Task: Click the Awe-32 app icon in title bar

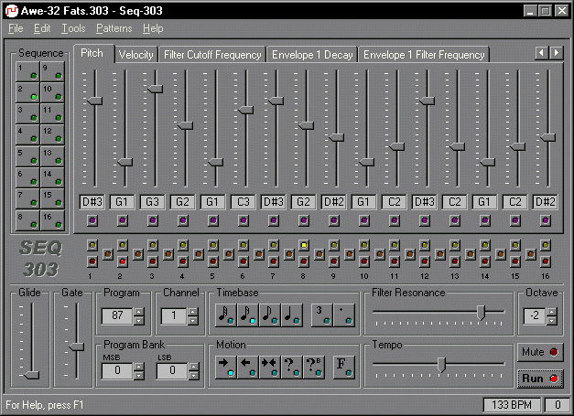Action: (x=12, y=11)
